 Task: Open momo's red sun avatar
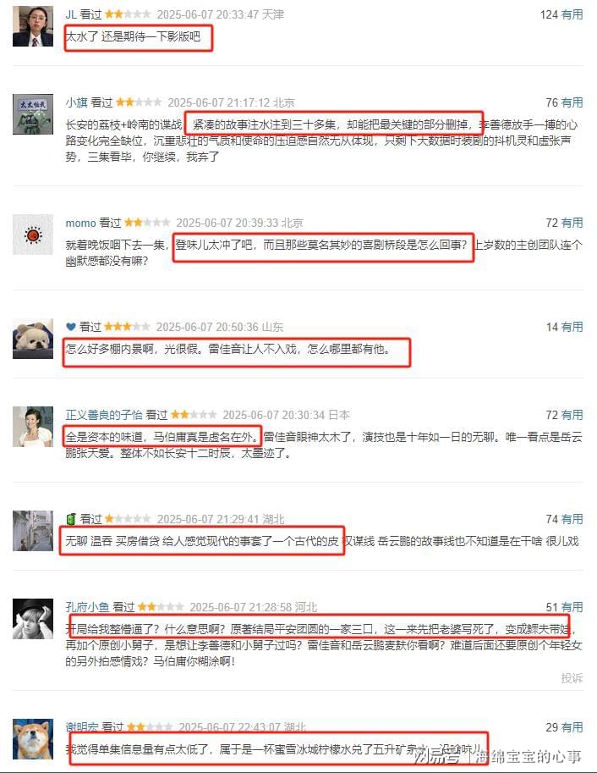pyautogui.click(x=32, y=235)
